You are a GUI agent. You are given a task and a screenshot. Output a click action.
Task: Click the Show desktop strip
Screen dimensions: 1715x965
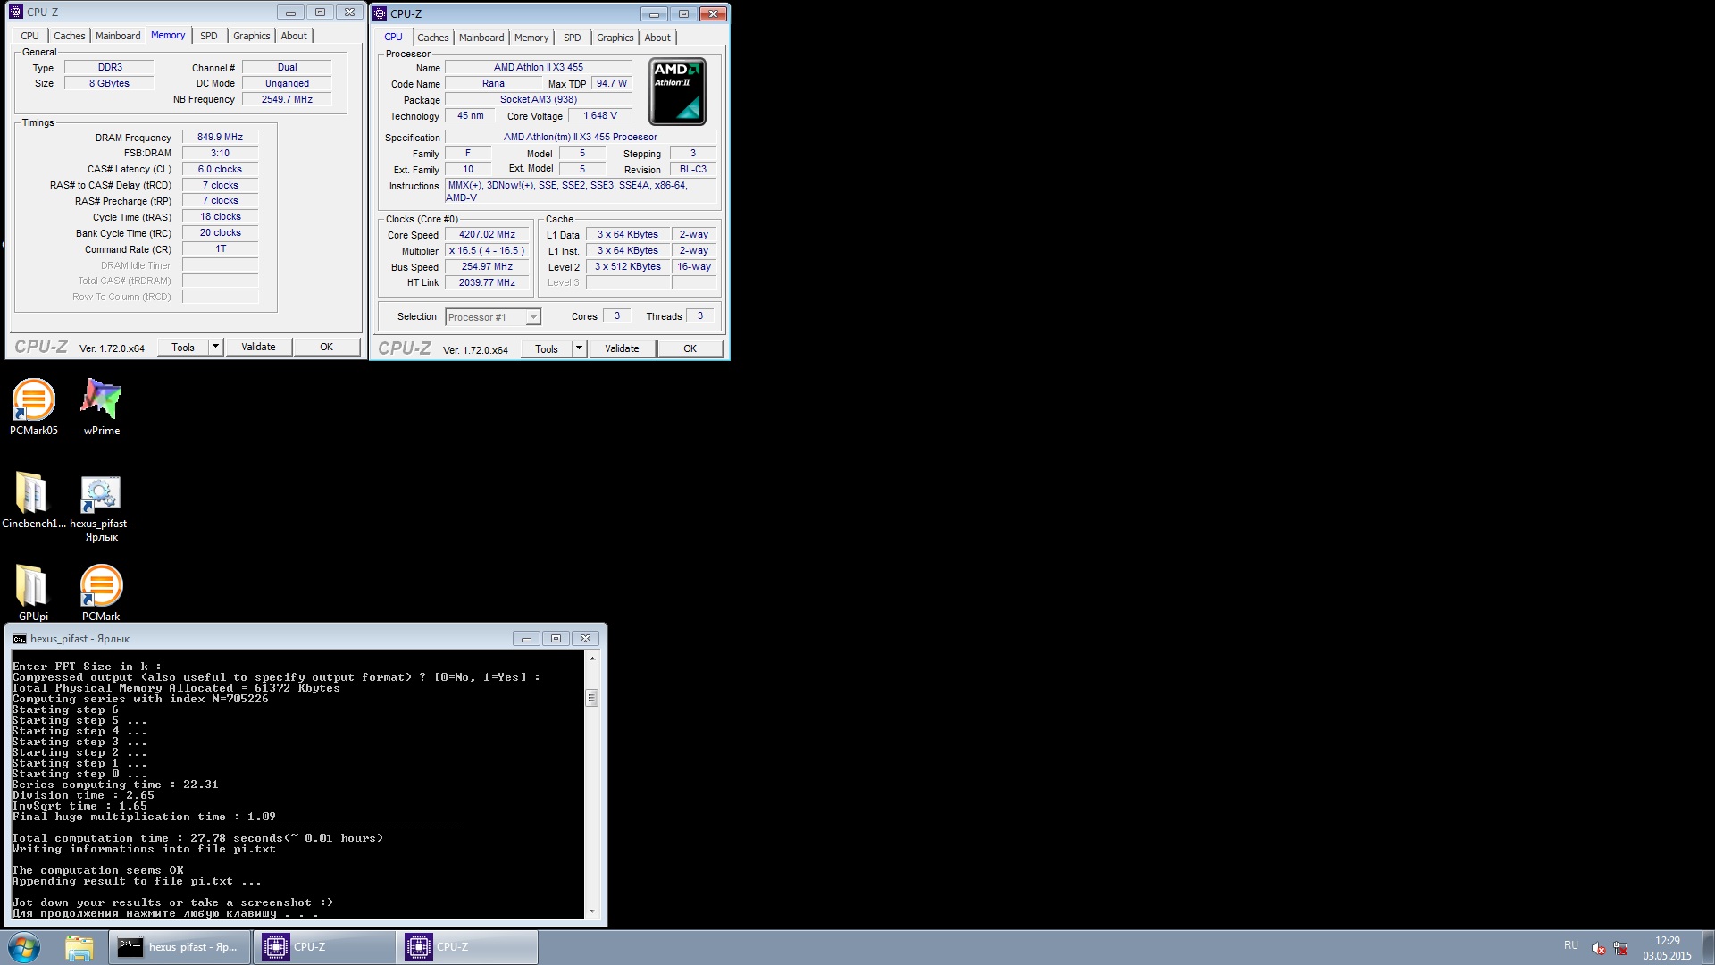coord(1708,947)
